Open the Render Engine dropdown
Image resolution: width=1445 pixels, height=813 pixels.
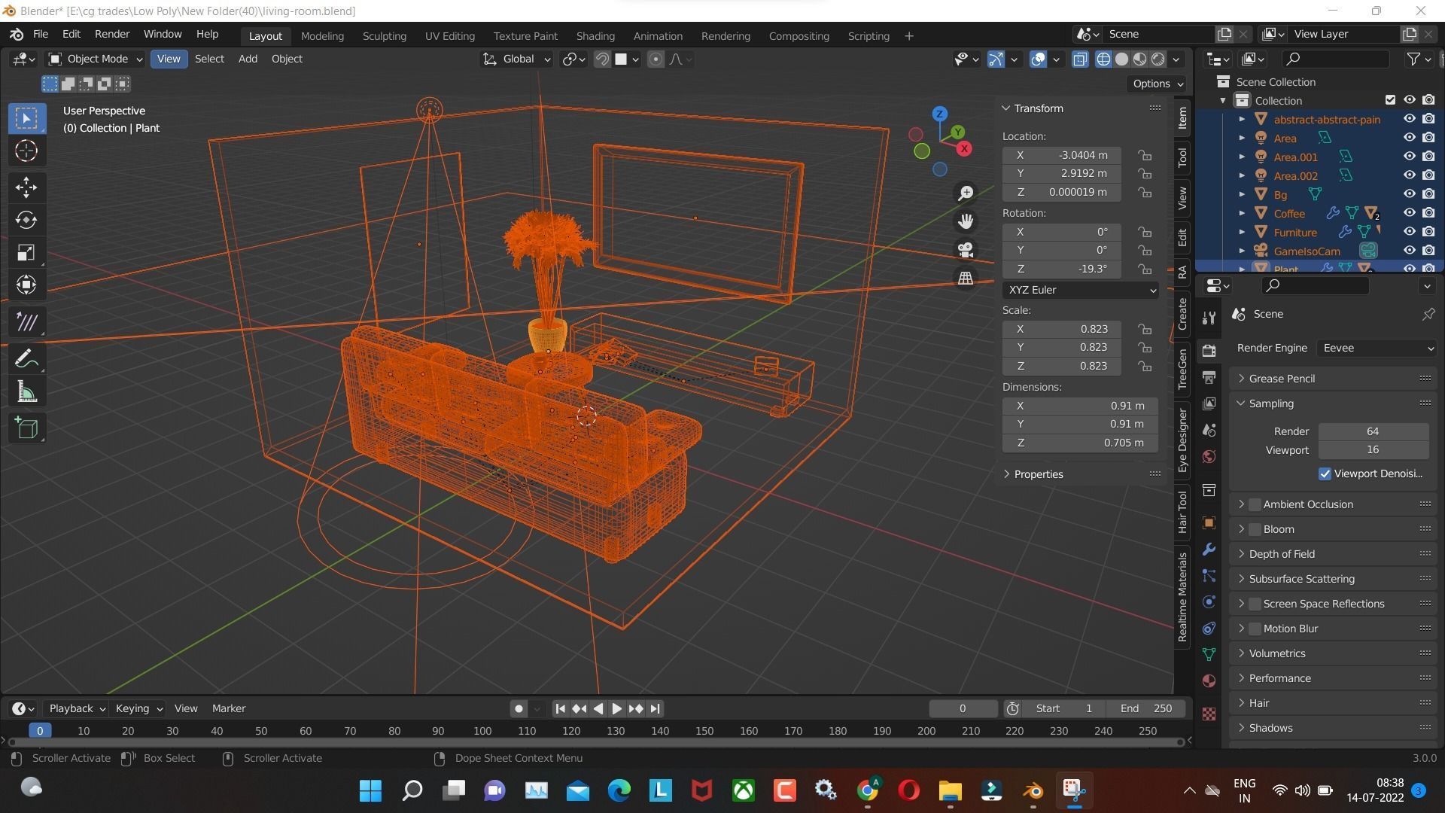(1377, 348)
